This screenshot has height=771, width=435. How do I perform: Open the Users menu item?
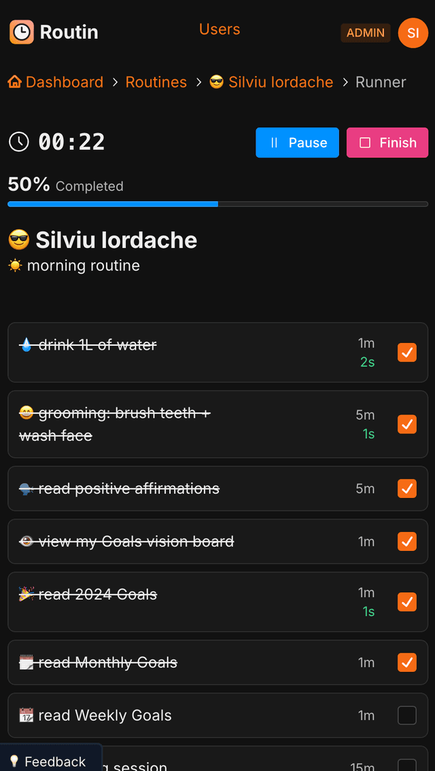coord(220,29)
